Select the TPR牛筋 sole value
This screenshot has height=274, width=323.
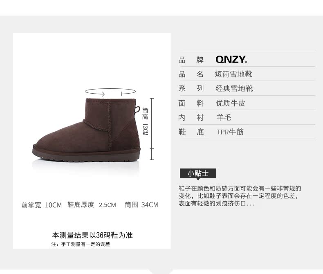(230, 132)
